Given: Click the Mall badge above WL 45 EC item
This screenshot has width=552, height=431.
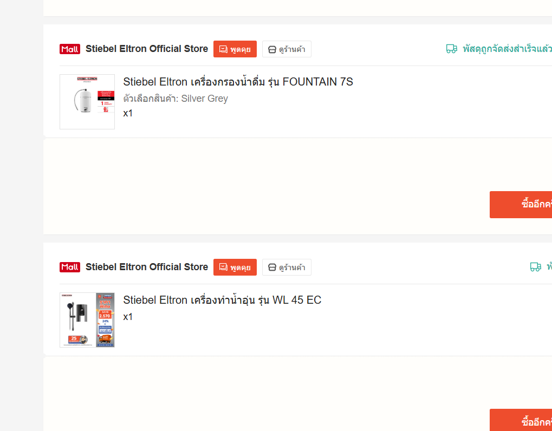Looking at the screenshot, I should coord(70,267).
